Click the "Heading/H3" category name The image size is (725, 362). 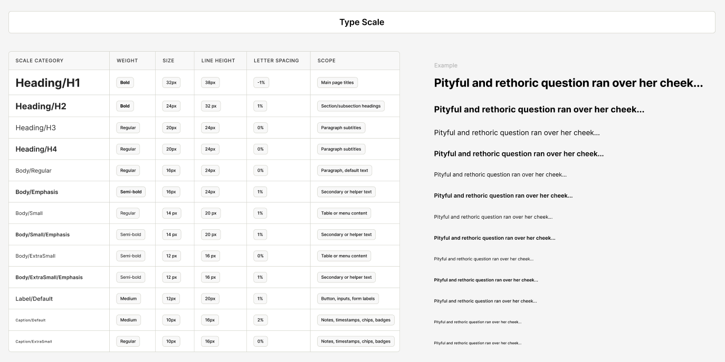click(x=36, y=128)
